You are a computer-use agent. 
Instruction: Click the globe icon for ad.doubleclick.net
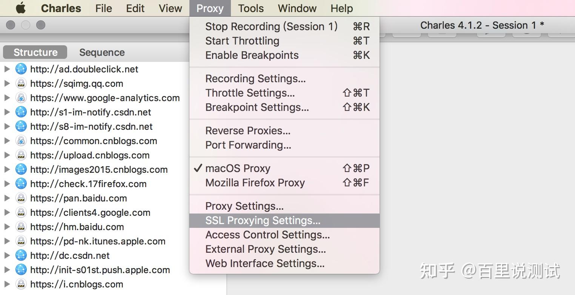coord(21,69)
